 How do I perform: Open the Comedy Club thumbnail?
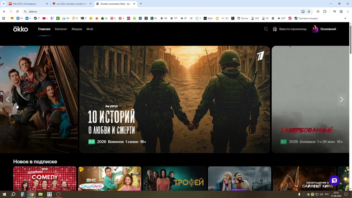(45, 178)
